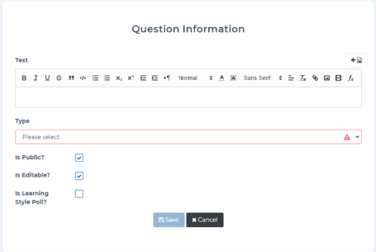Click inside the question text editor area
This screenshot has width=376, height=252.
(188, 97)
